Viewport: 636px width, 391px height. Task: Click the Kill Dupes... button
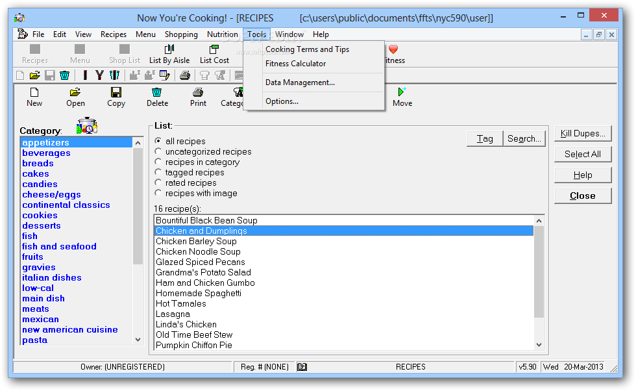[x=583, y=134]
